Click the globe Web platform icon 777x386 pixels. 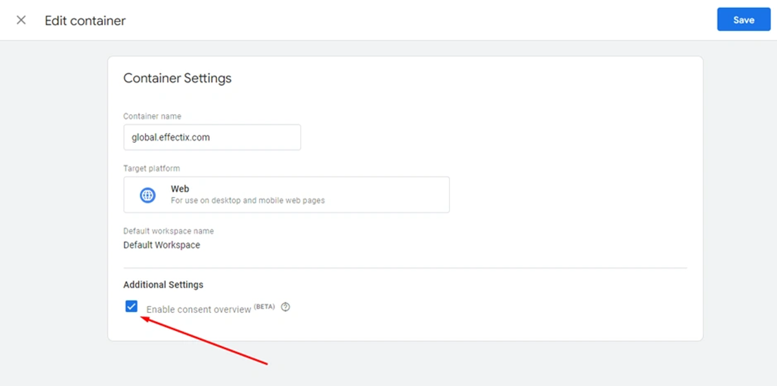(148, 195)
